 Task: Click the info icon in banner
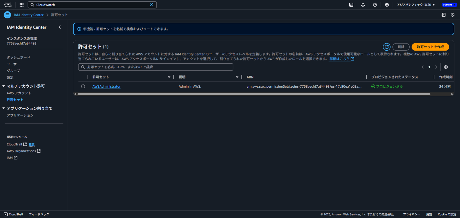coord(79,29)
